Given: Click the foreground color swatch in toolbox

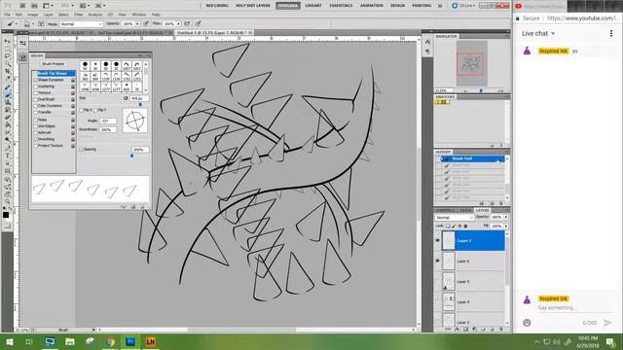Looking at the screenshot, I should [6, 215].
